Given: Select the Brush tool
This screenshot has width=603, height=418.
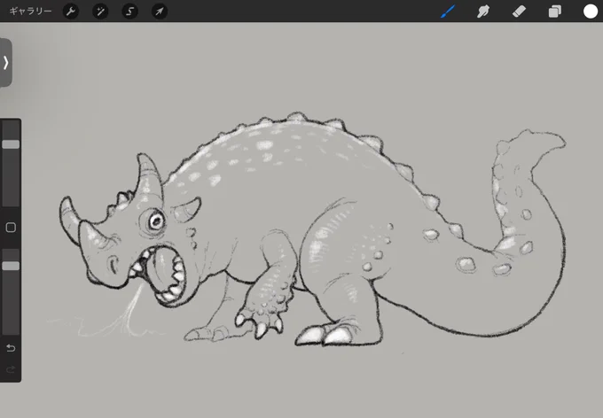Looking at the screenshot, I should tap(448, 12).
